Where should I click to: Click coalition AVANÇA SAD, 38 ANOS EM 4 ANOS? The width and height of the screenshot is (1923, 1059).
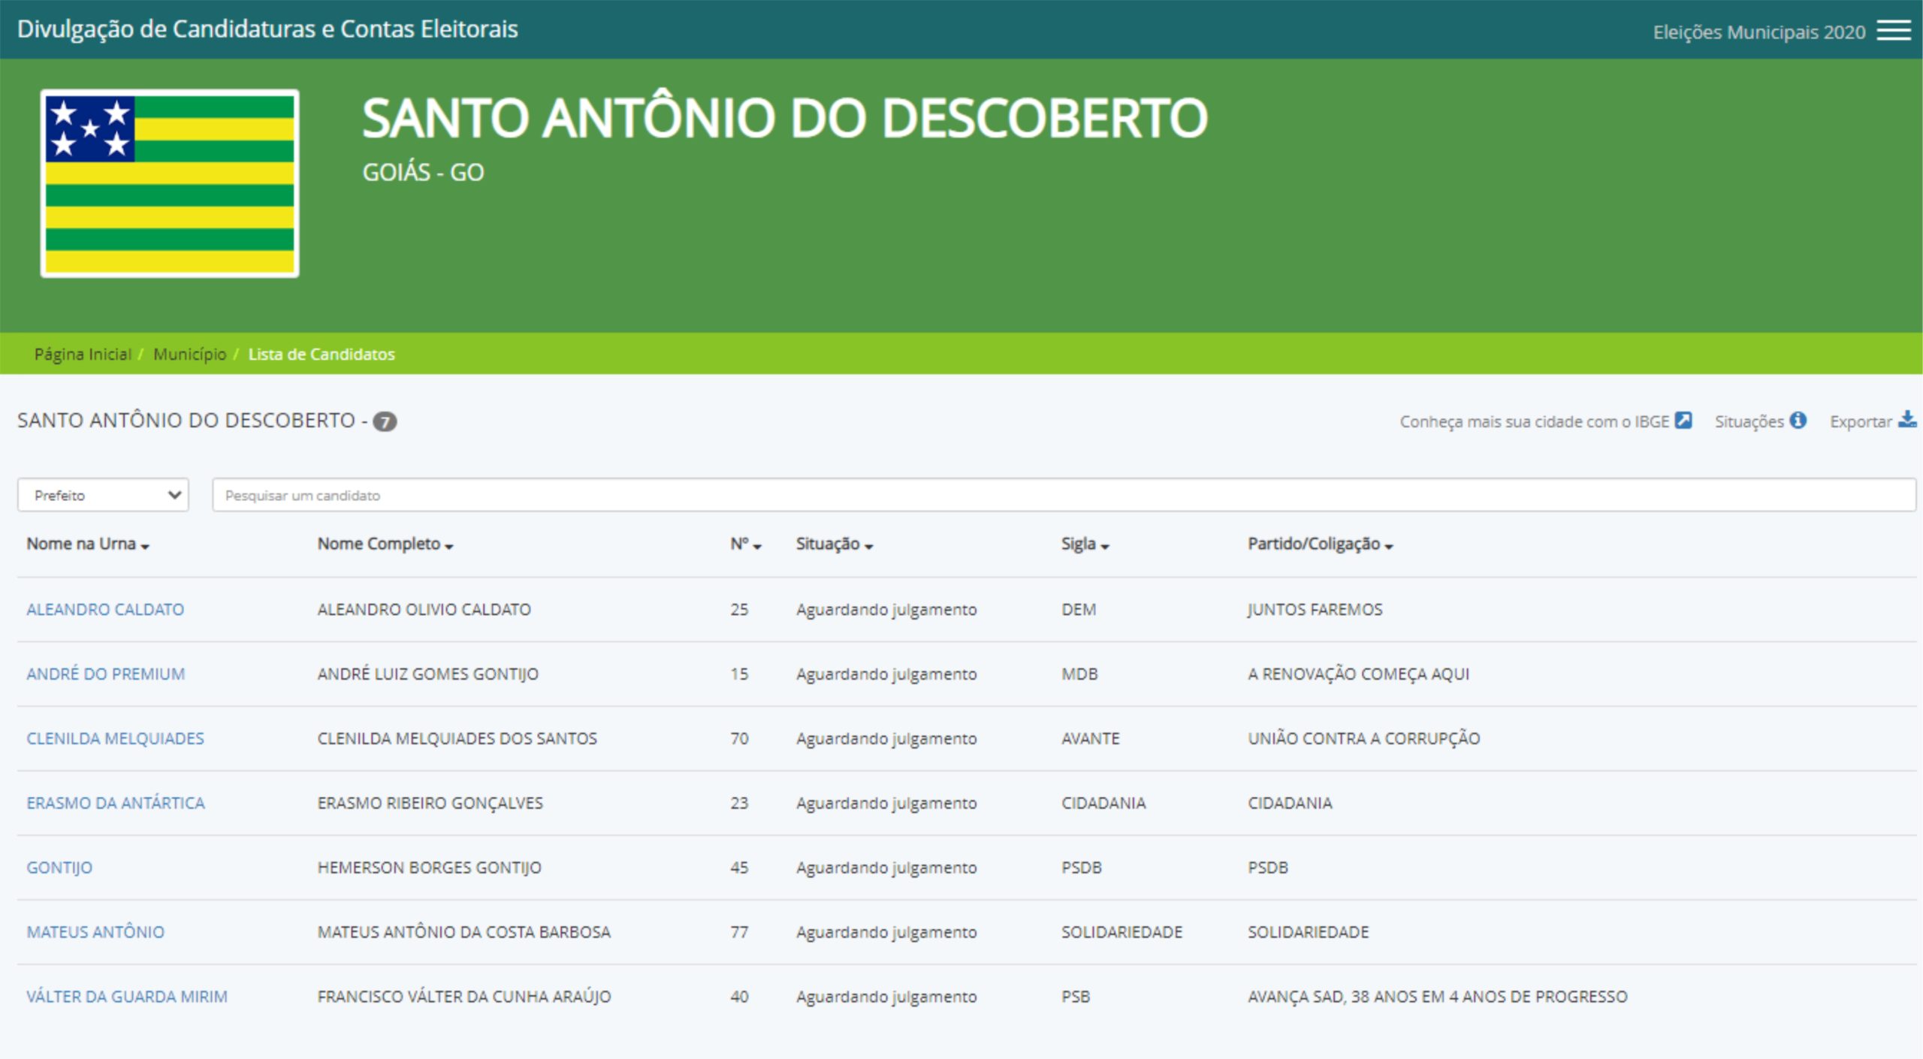click(x=1437, y=997)
